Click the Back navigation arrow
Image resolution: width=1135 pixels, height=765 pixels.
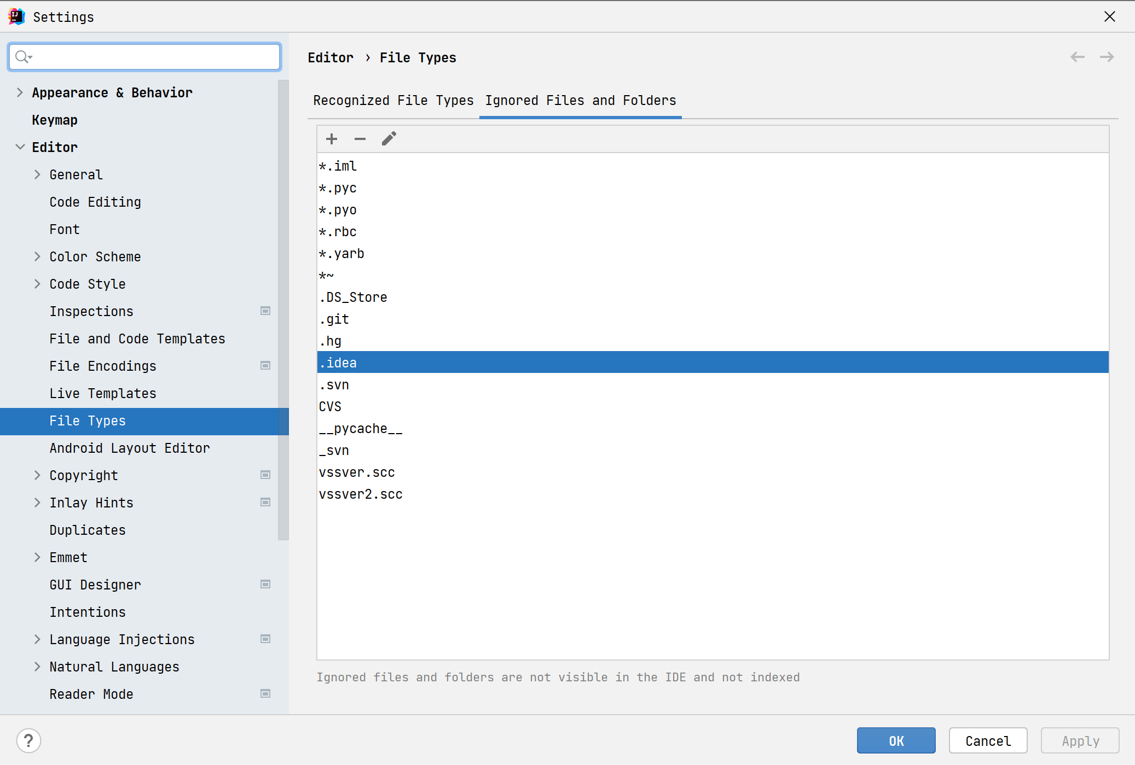pyautogui.click(x=1078, y=57)
